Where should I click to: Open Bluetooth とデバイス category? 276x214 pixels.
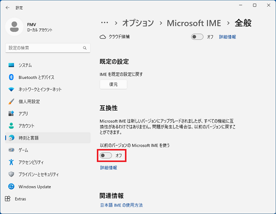click(48, 77)
